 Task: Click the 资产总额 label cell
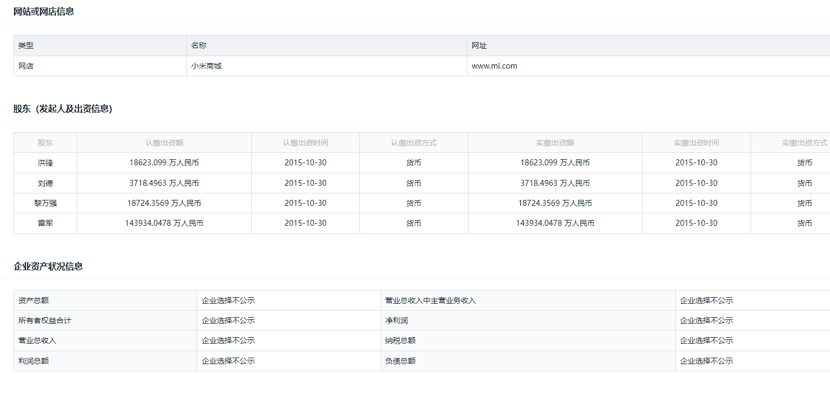click(x=34, y=300)
